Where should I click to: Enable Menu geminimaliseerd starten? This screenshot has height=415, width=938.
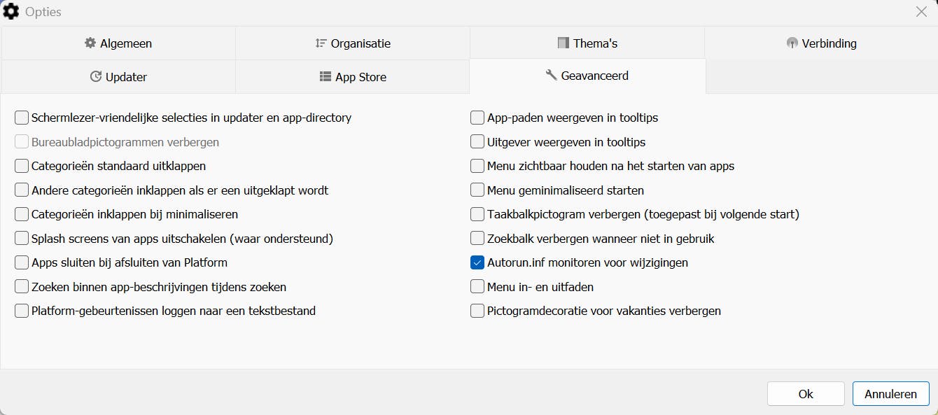[477, 190]
